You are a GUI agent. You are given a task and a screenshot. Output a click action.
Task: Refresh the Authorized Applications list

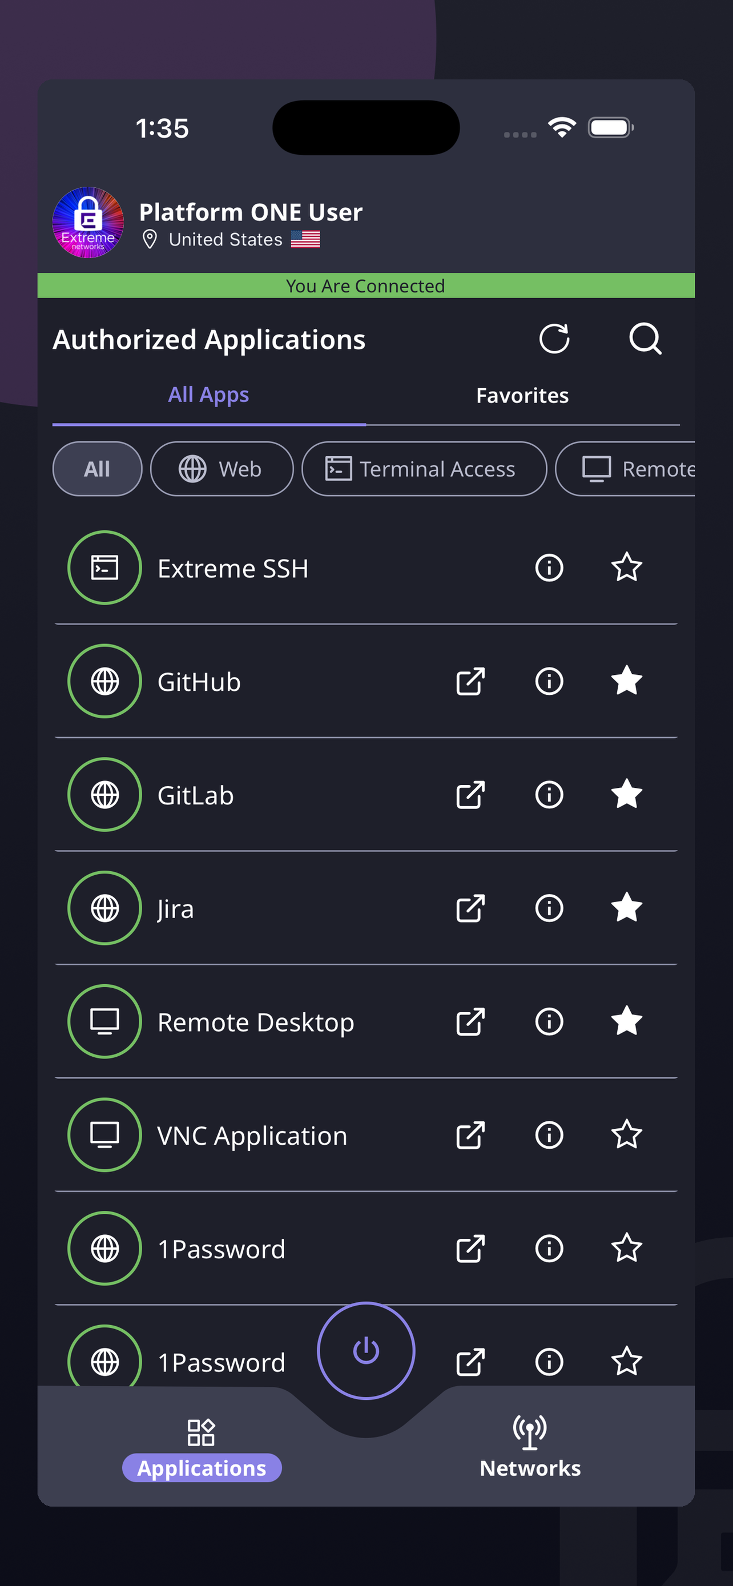point(554,339)
